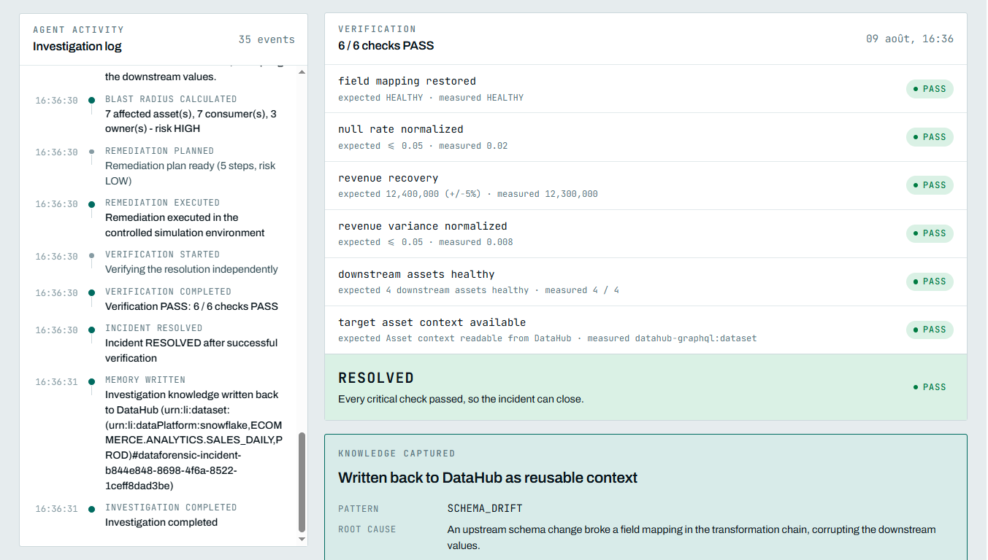Open the revenue recovery check row
The height and width of the screenshot is (560, 988).
click(x=646, y=186)
